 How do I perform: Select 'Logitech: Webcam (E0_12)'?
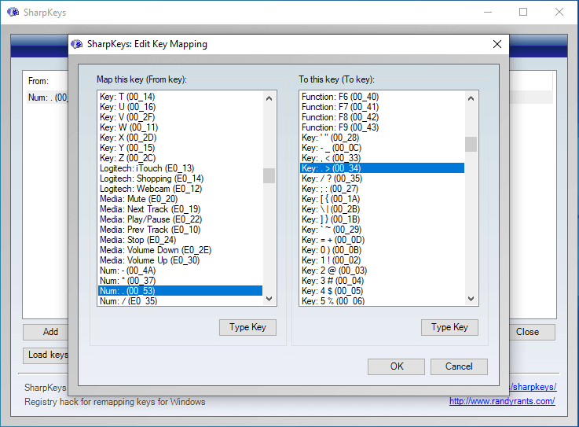pyautogui.click(x=181, y=189)
